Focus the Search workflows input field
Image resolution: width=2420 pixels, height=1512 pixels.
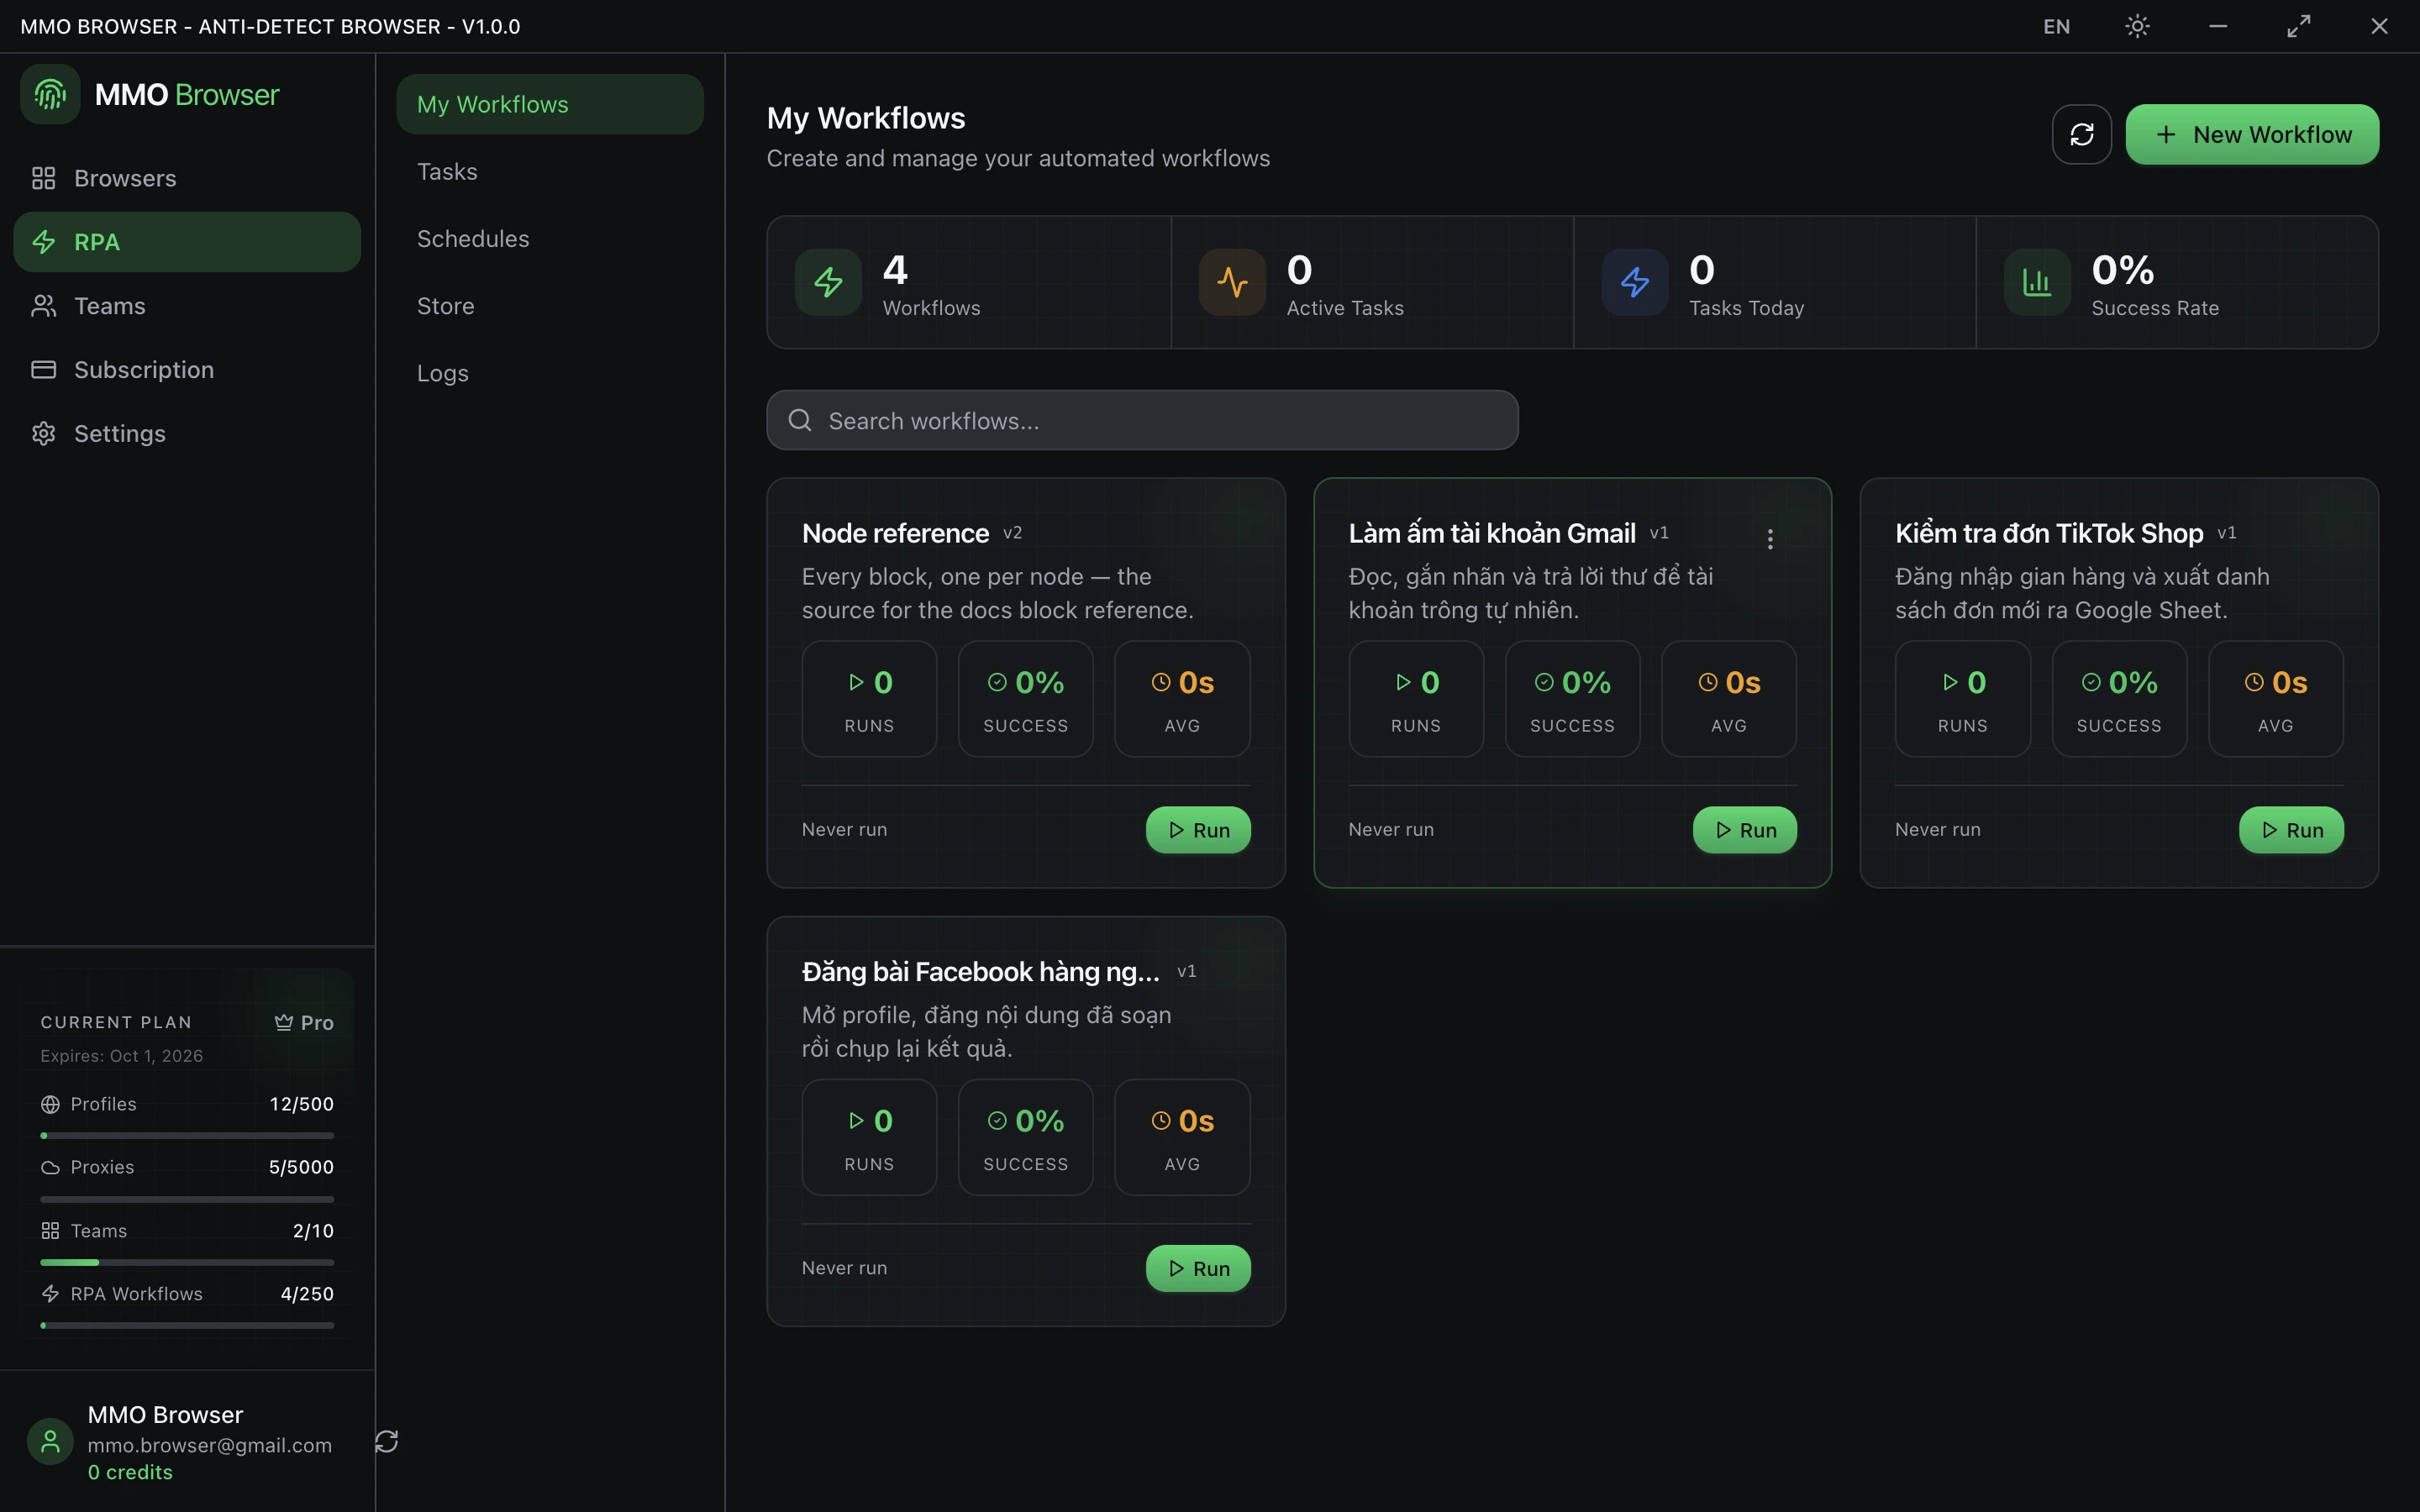click(x=1142, y=420)
